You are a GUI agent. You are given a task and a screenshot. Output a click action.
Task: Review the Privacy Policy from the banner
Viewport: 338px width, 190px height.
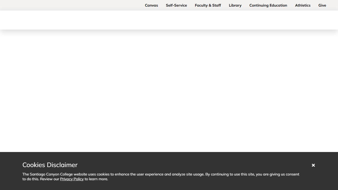(x=72, y=179)
